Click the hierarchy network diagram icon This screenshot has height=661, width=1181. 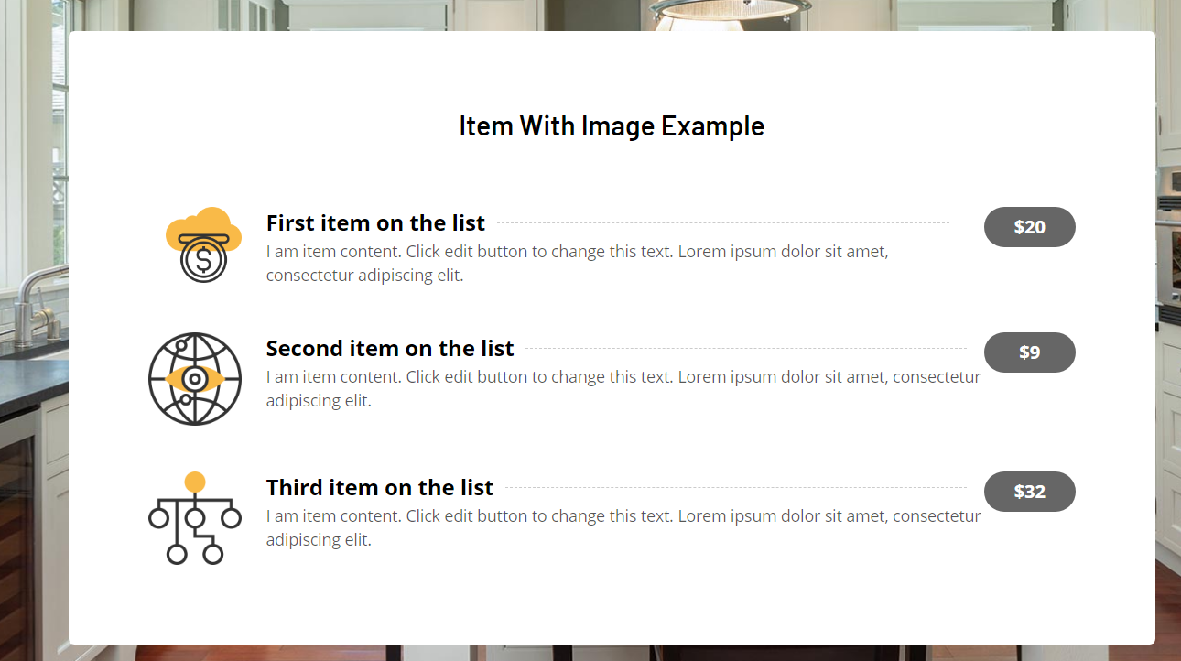pos(195,517)
